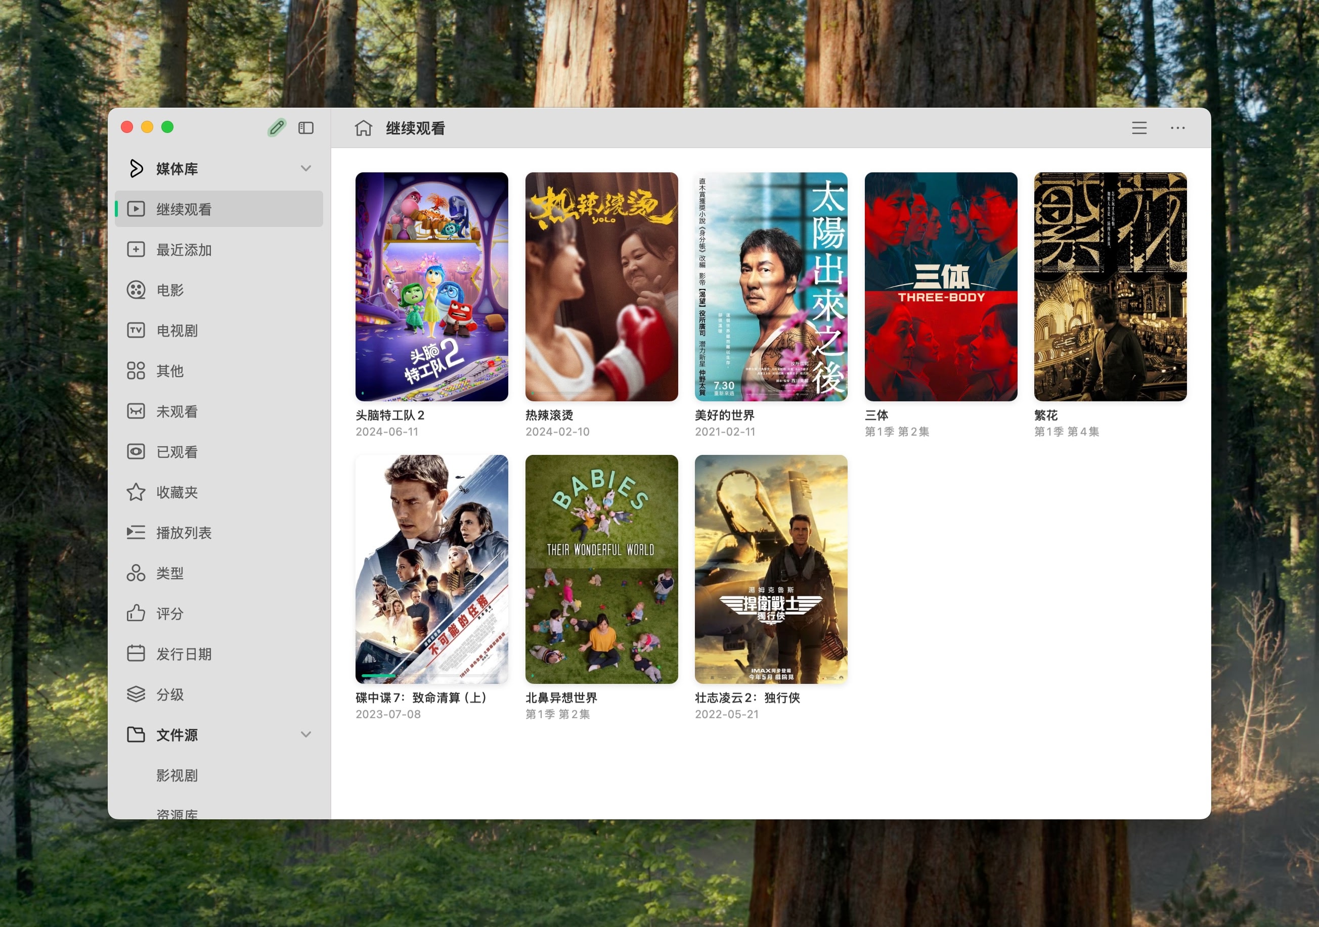
Task: Open 碟中谍7 movie poster
Action: coord(431,569)
